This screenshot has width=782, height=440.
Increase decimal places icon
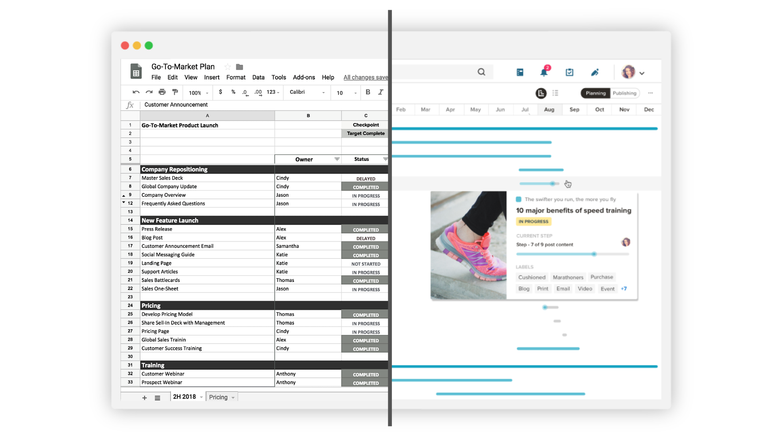pos(258,93)
